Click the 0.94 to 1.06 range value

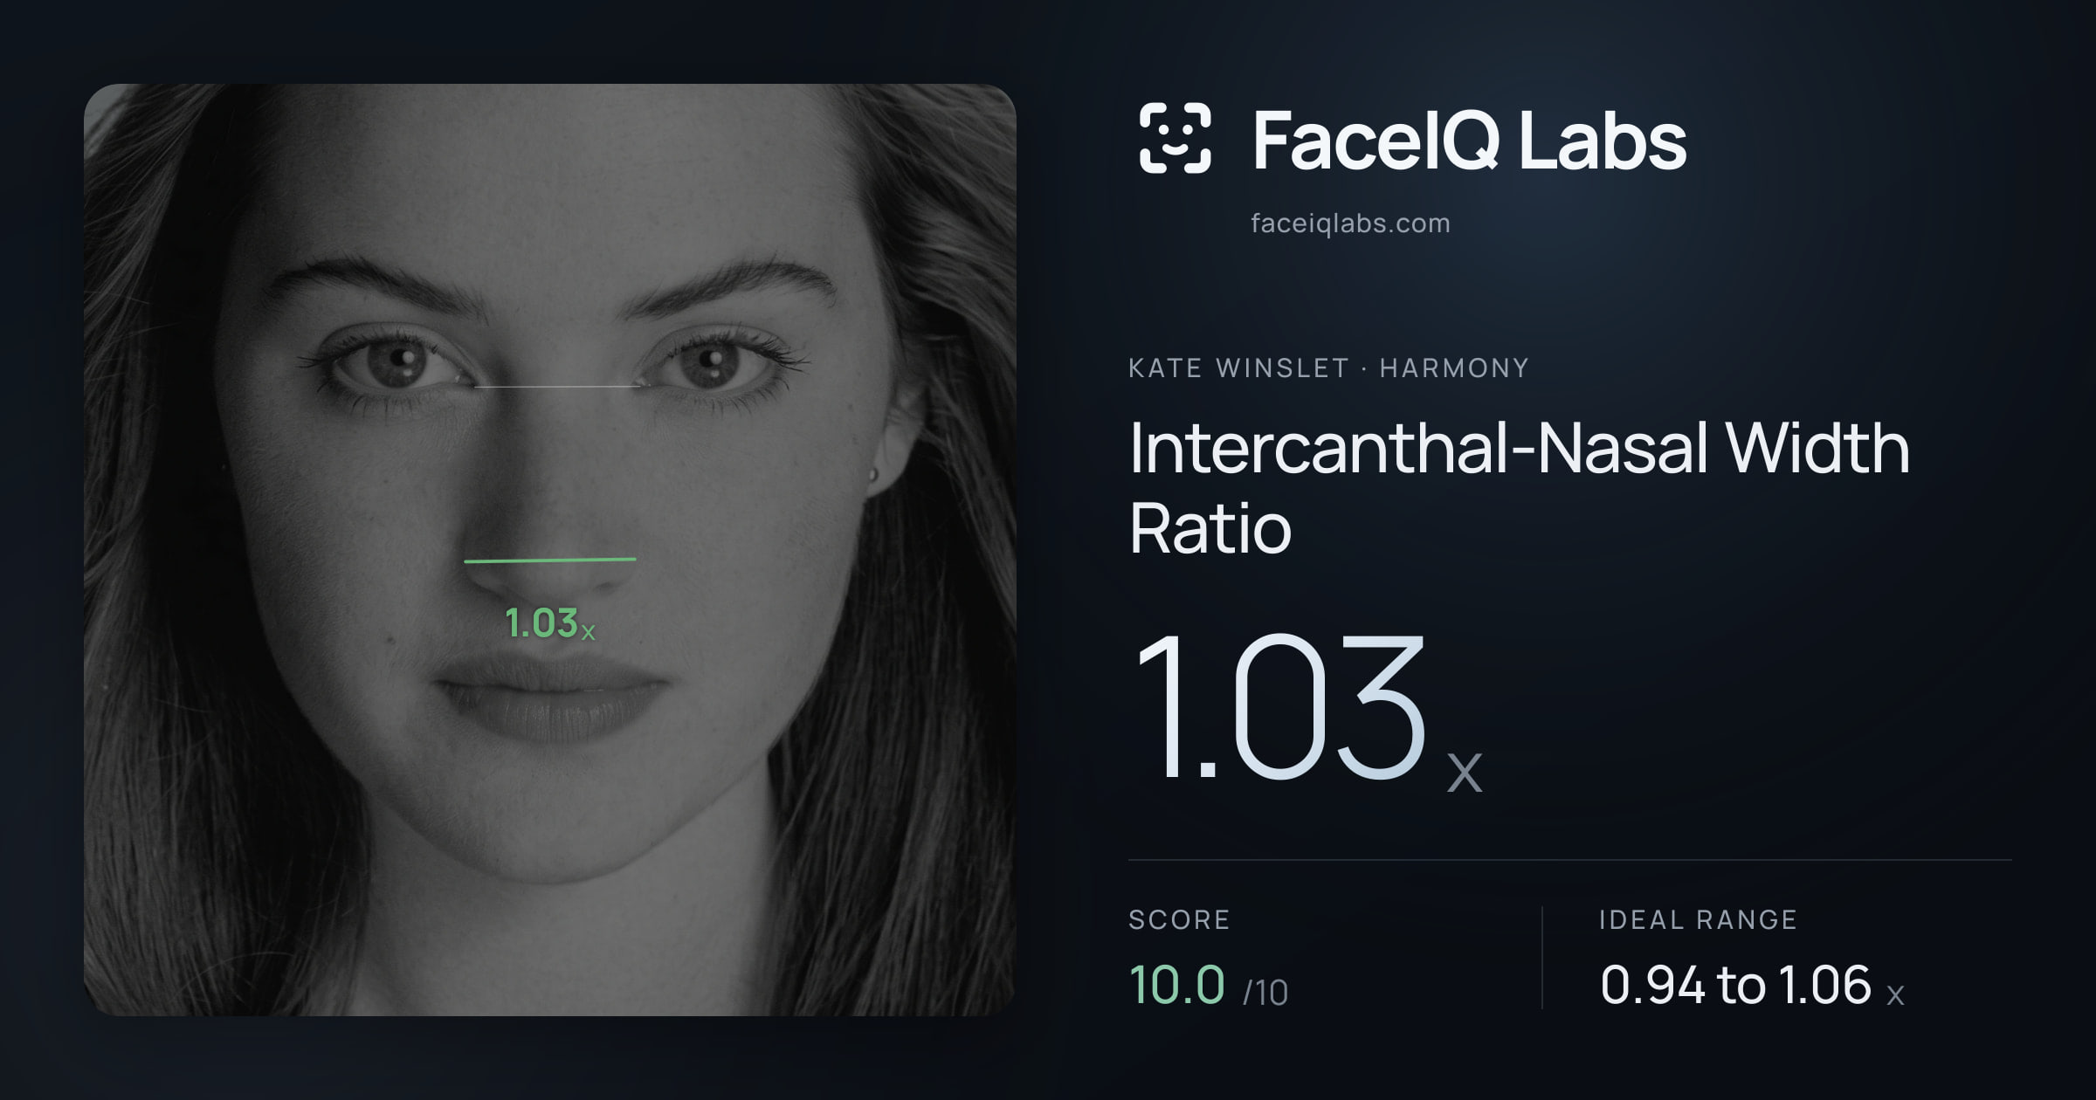point(1752,986)
